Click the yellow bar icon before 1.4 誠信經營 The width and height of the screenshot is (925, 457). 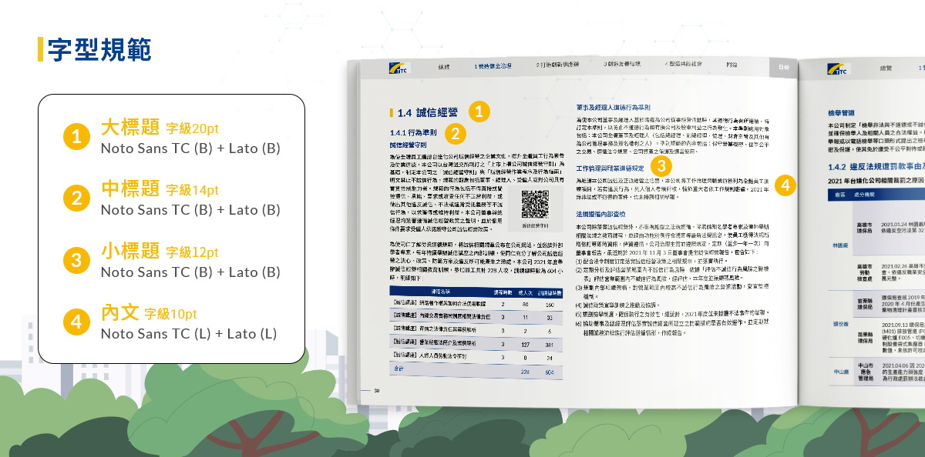click(x=392, y=112)
